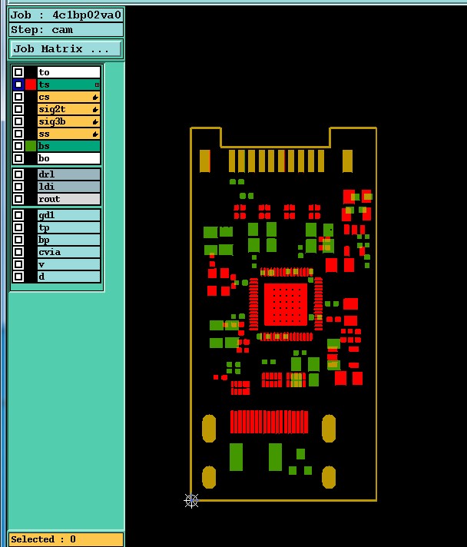This screenshot has width=467, height=547.
Task: Click the large red center chip pad
Action: click(x=286, y=304)
